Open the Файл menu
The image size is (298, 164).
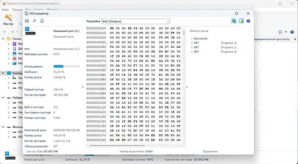[x=5, y=10]
